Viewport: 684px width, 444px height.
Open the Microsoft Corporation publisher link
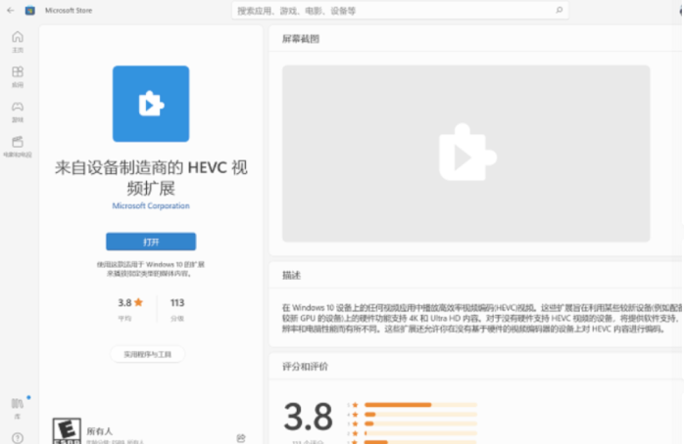tap(150, 206)
